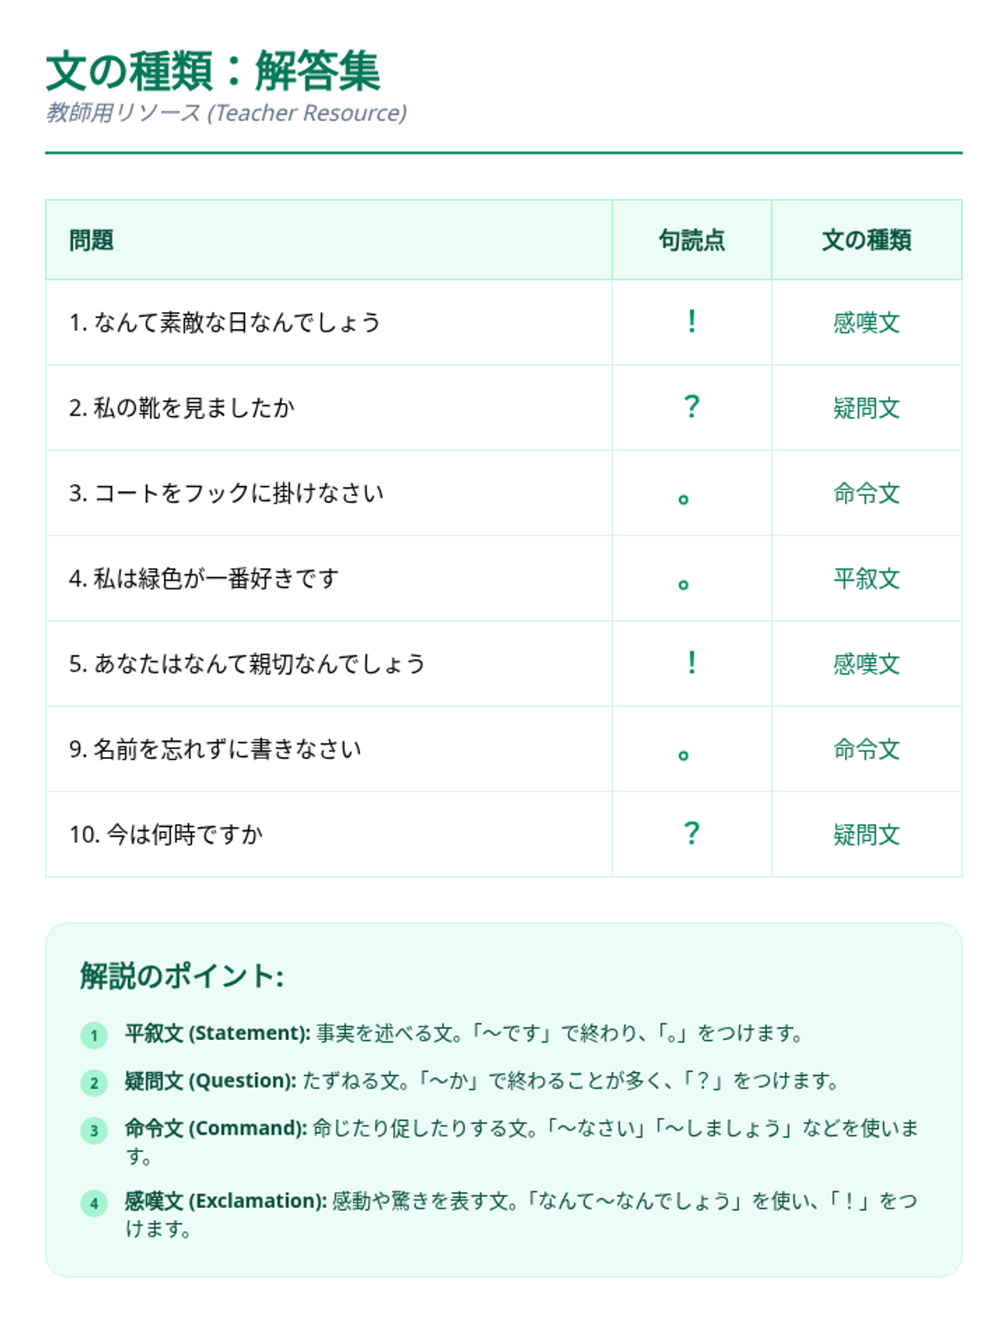Click the subtitle 教師用リソース (Teacher Resource)
The image size is (1007, 1343).
pos(227,112)
